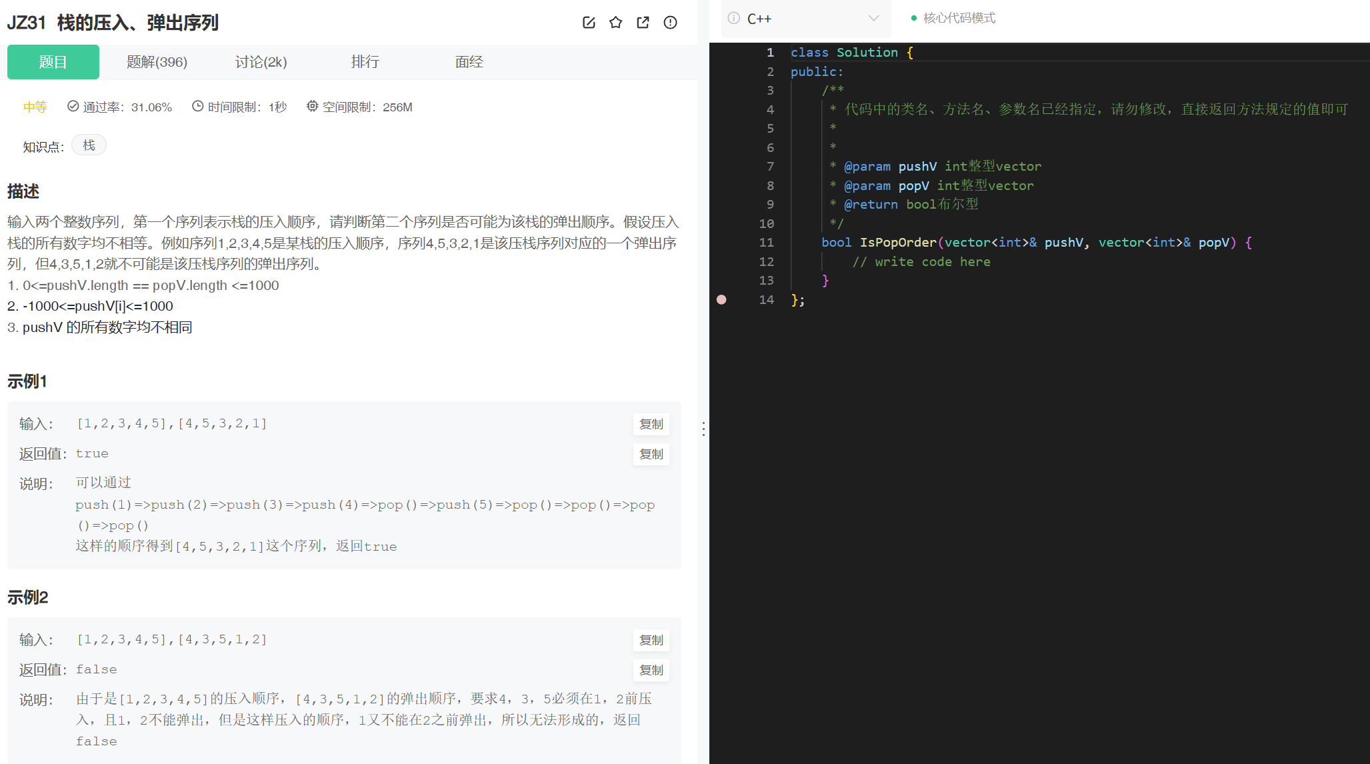
Task: Click the pass rate checkmark icon
Action: (73, 106)
